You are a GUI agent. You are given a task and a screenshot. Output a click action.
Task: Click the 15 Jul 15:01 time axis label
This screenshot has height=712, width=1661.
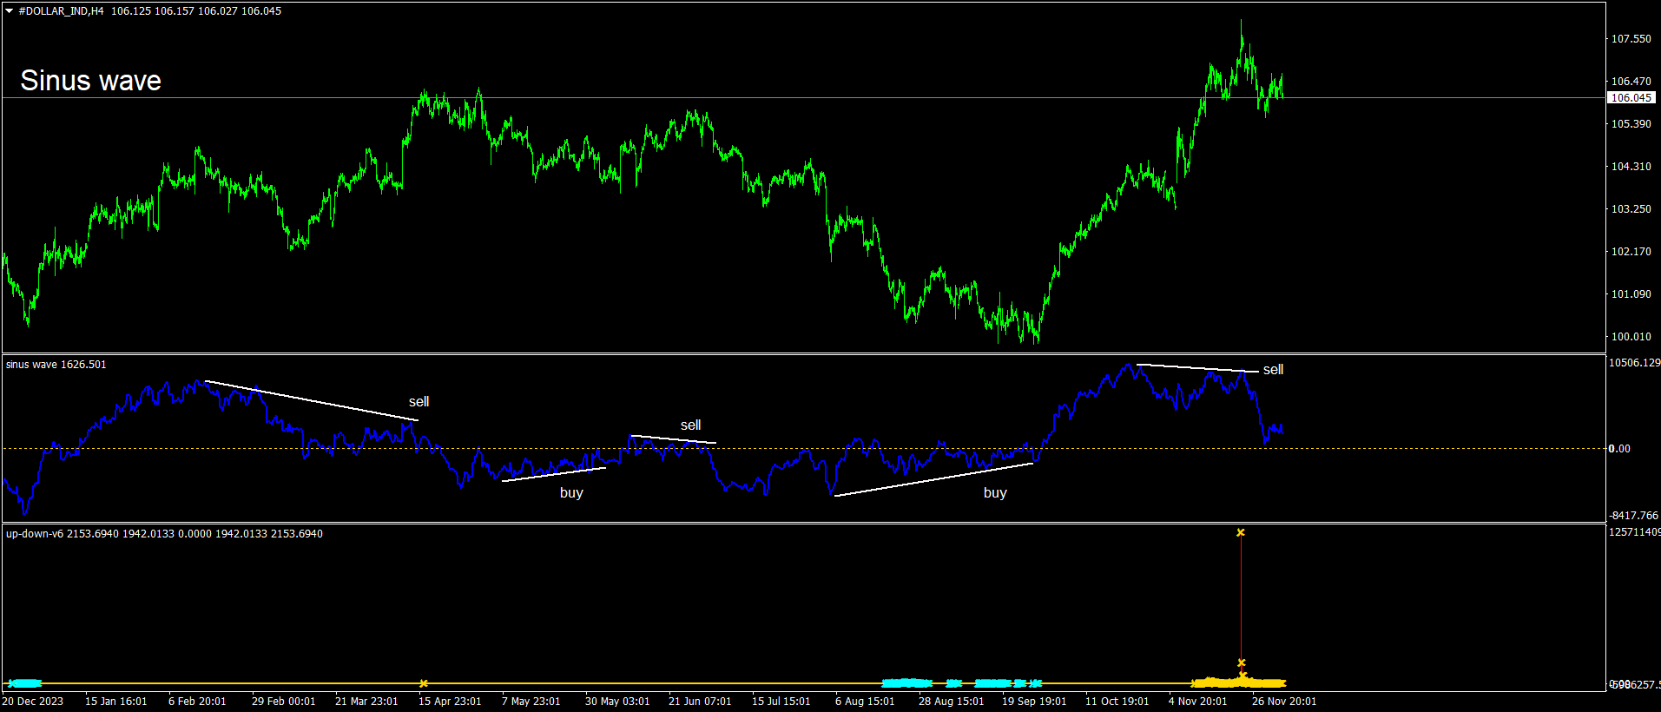pyautogui.click(x=781, y=702)
